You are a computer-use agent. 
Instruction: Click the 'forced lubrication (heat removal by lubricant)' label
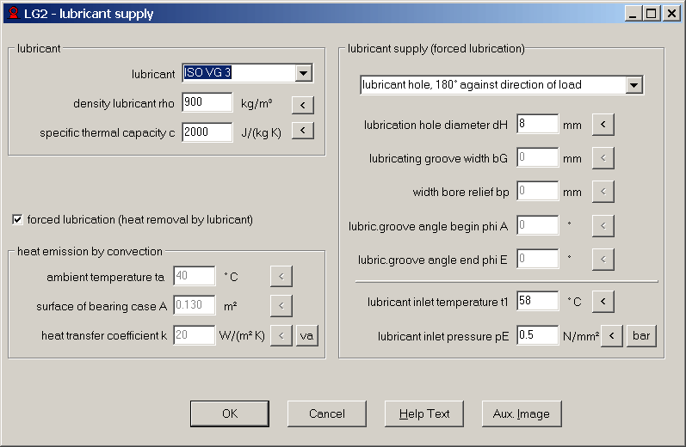point(140,220)
